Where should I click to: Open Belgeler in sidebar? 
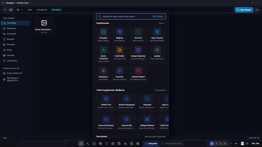coord(16,39)
